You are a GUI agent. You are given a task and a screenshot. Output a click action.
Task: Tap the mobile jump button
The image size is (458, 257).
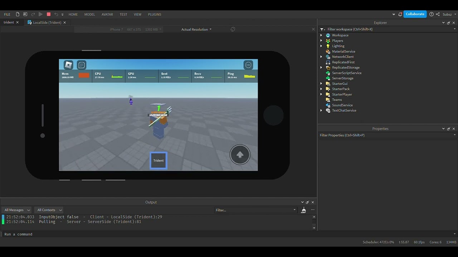point(240,155)
